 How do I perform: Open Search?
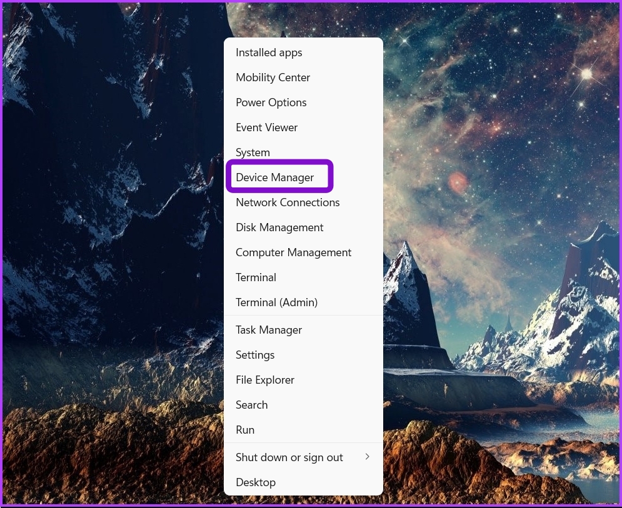pos(251,405)
